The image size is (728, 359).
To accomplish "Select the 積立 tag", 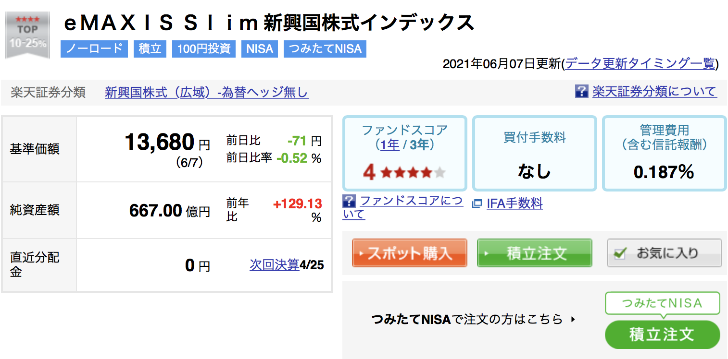I will (150, 49).
